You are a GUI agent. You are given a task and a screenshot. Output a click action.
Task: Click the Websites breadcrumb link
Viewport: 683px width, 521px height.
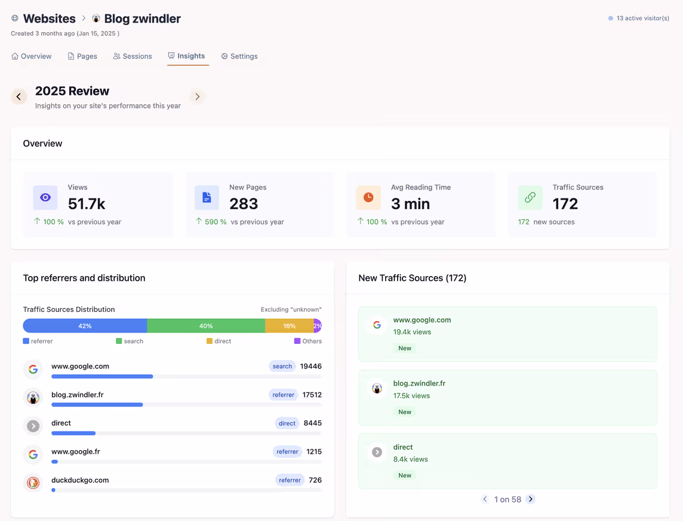[49, 18]
